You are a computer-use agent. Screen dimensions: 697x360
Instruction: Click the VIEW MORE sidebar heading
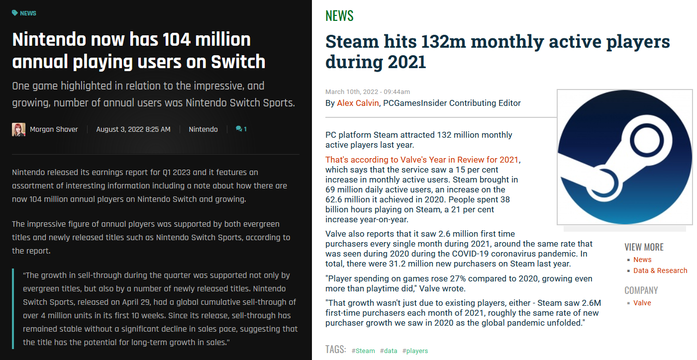coord(644,247)
